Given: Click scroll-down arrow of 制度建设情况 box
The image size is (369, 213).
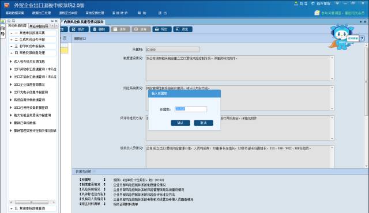Looking at the screenshot, I should click(332, 79).
